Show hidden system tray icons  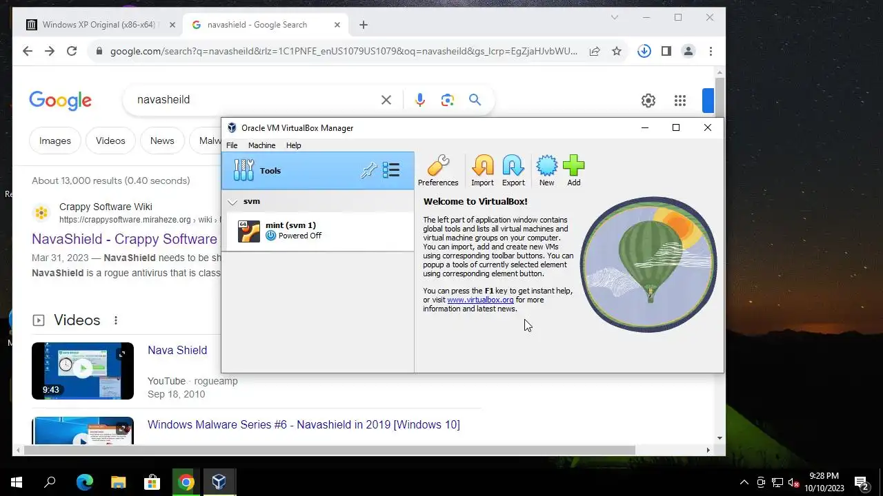pyautogui.click(x=744, y=482)
